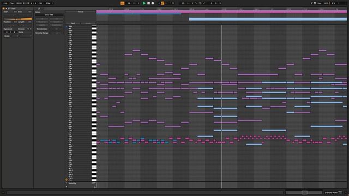The height and width of the screenshot is (196, 349).
Task: Toggle the clip activator circle
Action: [4, 9]
